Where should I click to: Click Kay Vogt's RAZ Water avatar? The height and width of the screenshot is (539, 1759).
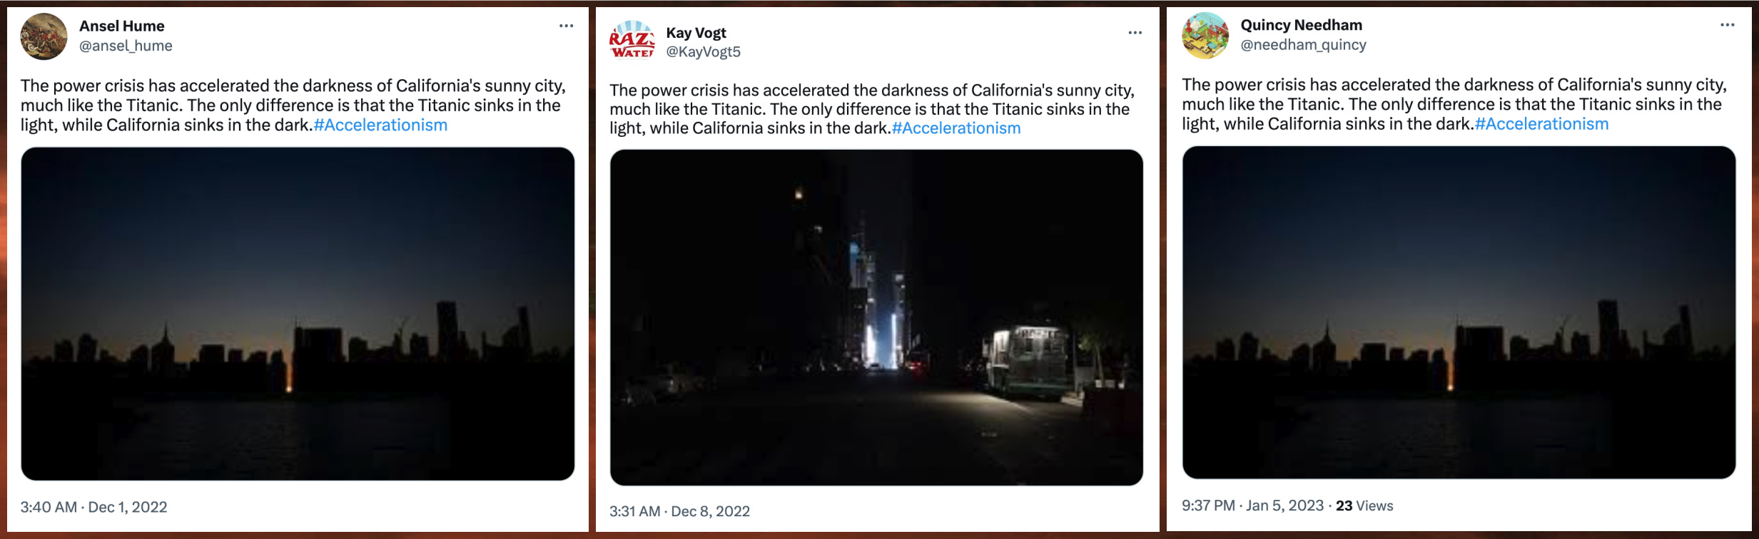632,41
